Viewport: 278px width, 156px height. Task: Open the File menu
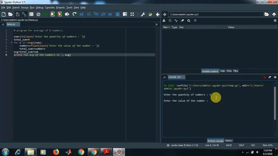[3, 8]
